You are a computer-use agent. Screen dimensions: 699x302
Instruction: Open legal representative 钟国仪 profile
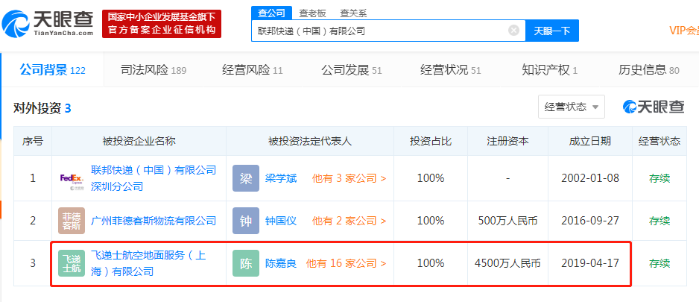(x=281, y=221)
